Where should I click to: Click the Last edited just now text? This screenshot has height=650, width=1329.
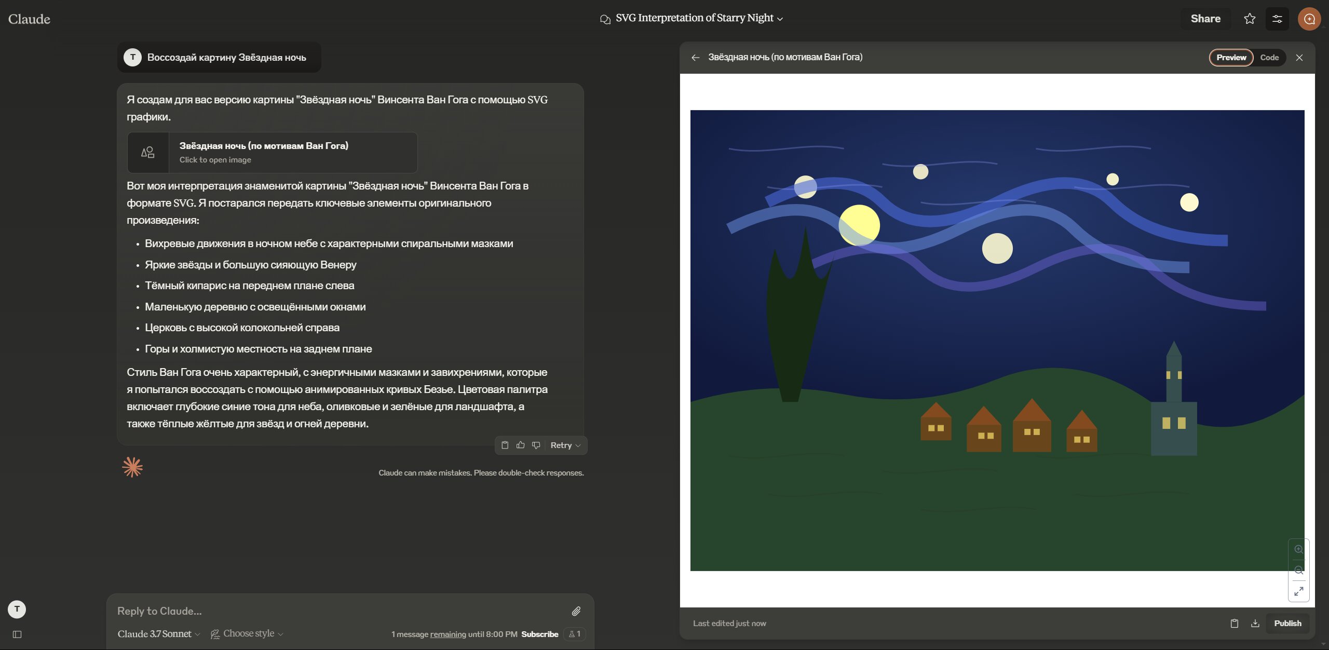click(x=729, y=623)
